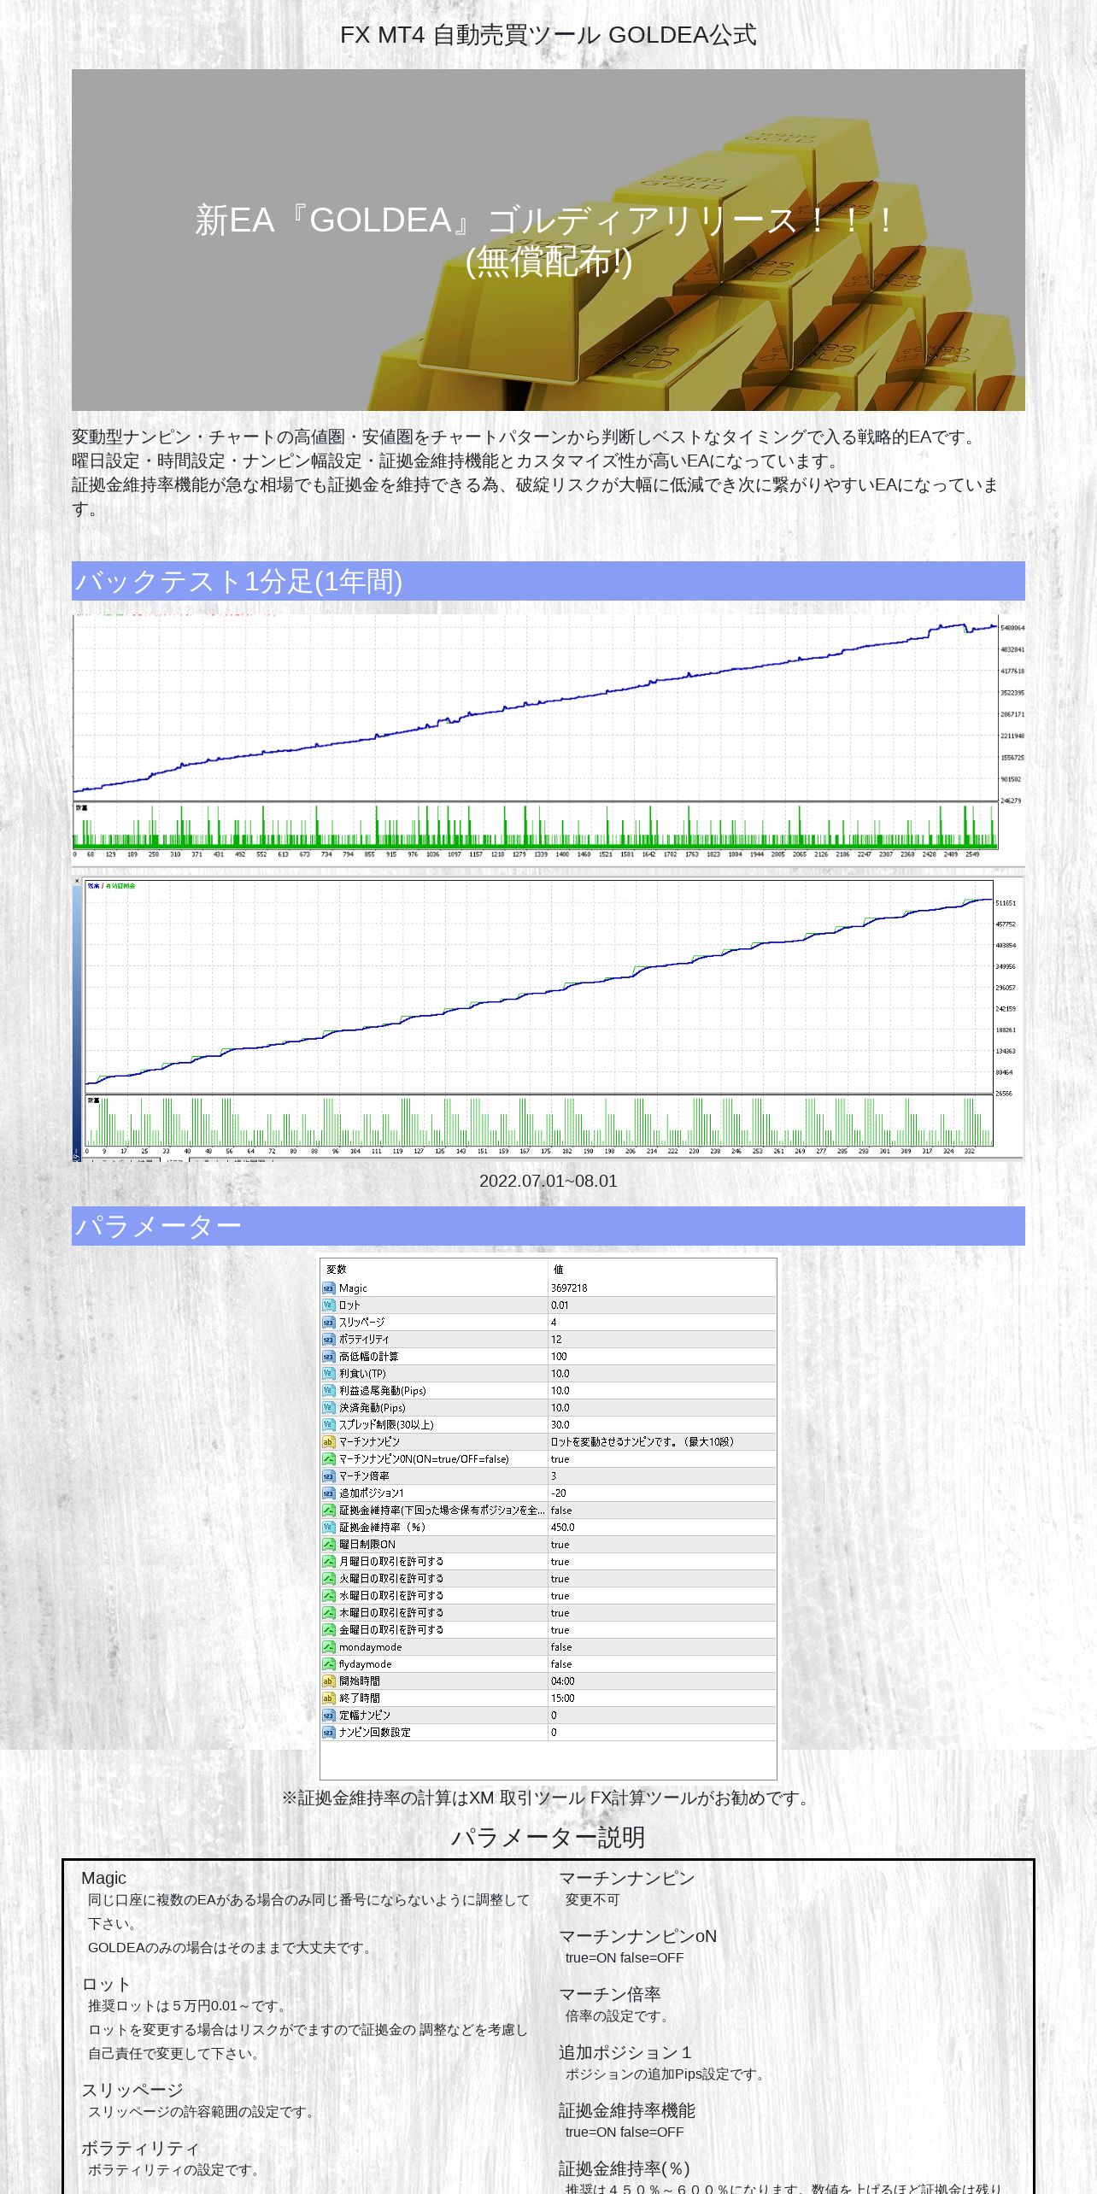
Task: Click the double-type icon beside 利益追尾発動(Pips) row
Action: [x=328, y=1391]
